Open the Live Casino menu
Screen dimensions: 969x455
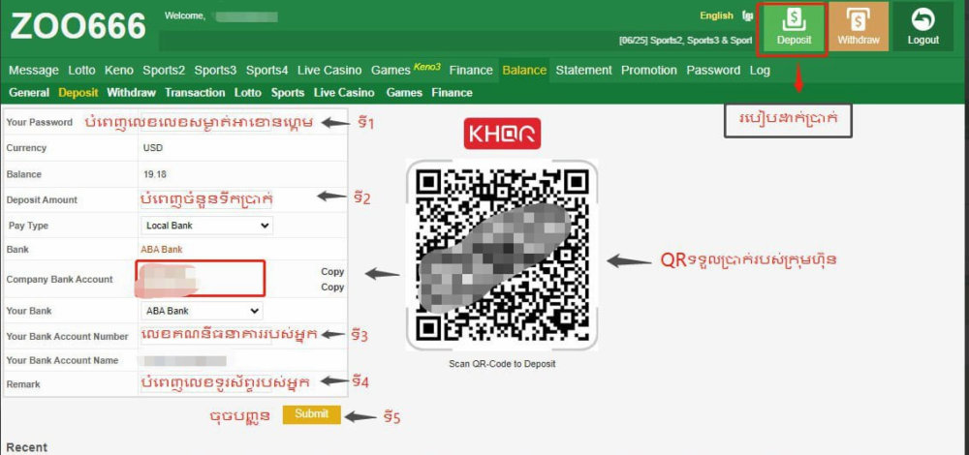point(329,70)
